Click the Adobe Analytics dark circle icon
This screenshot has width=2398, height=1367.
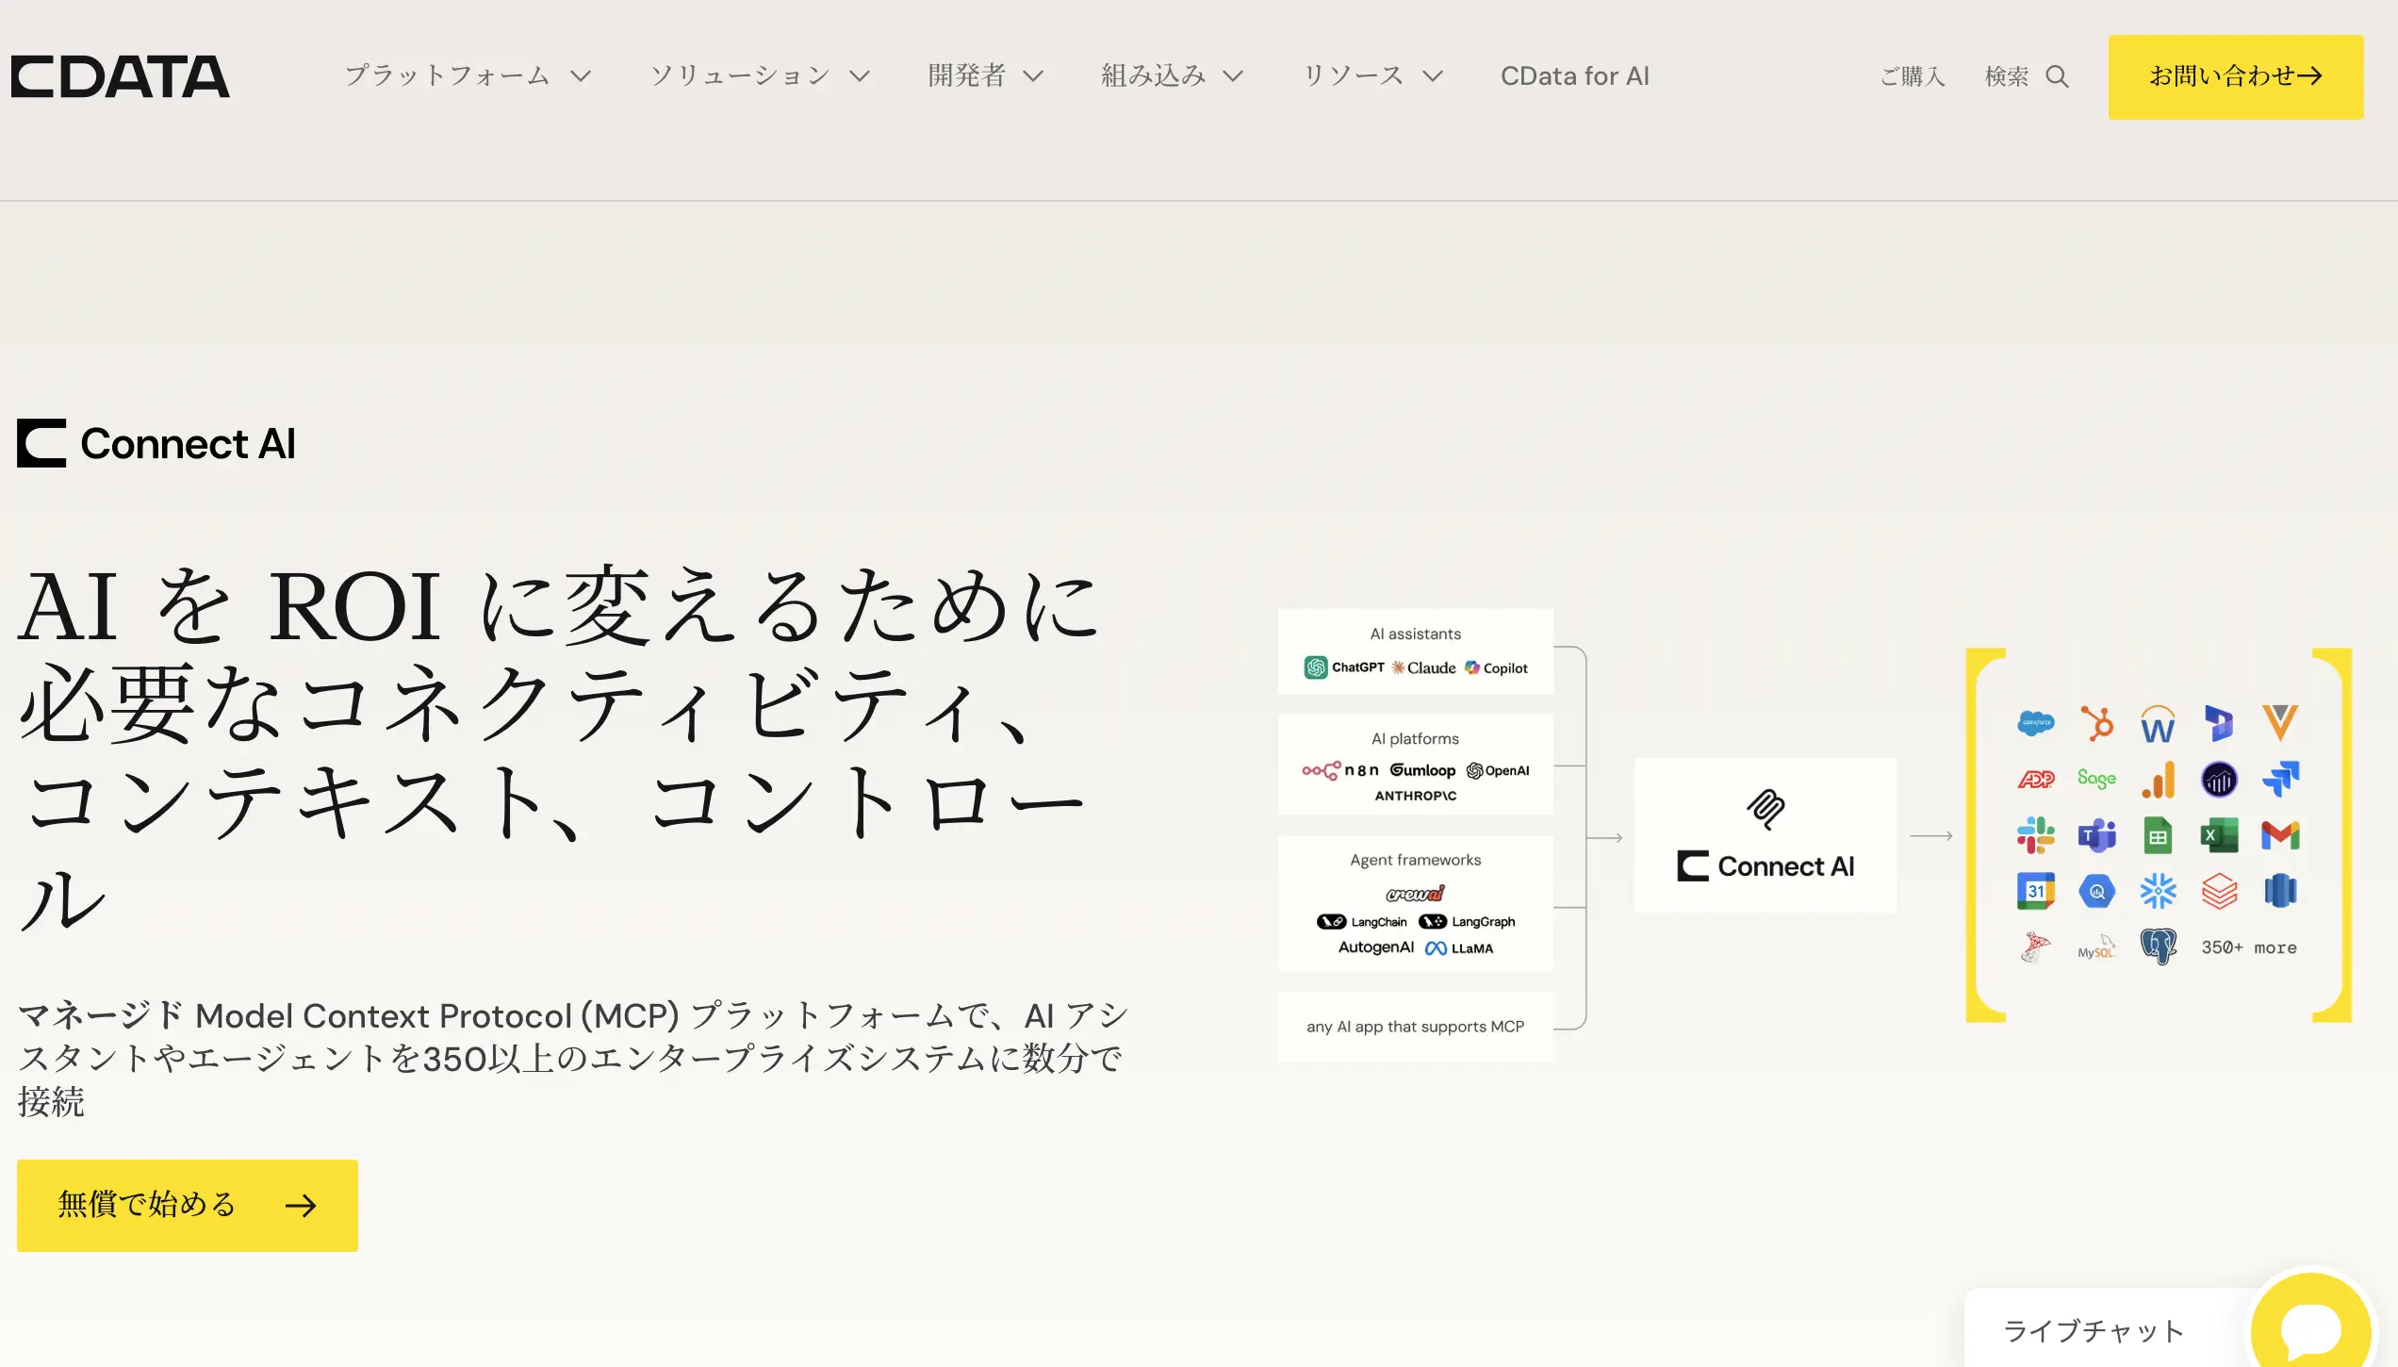click(2219, 780)
